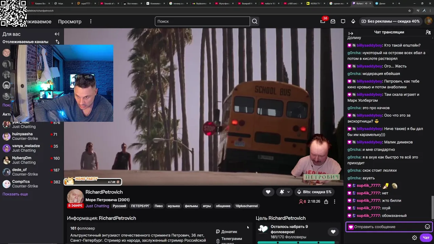Screen dimensions: 434x244
Task: Select the ПЕТЕРБУРГ tag
Action: (x=140, y=206)
